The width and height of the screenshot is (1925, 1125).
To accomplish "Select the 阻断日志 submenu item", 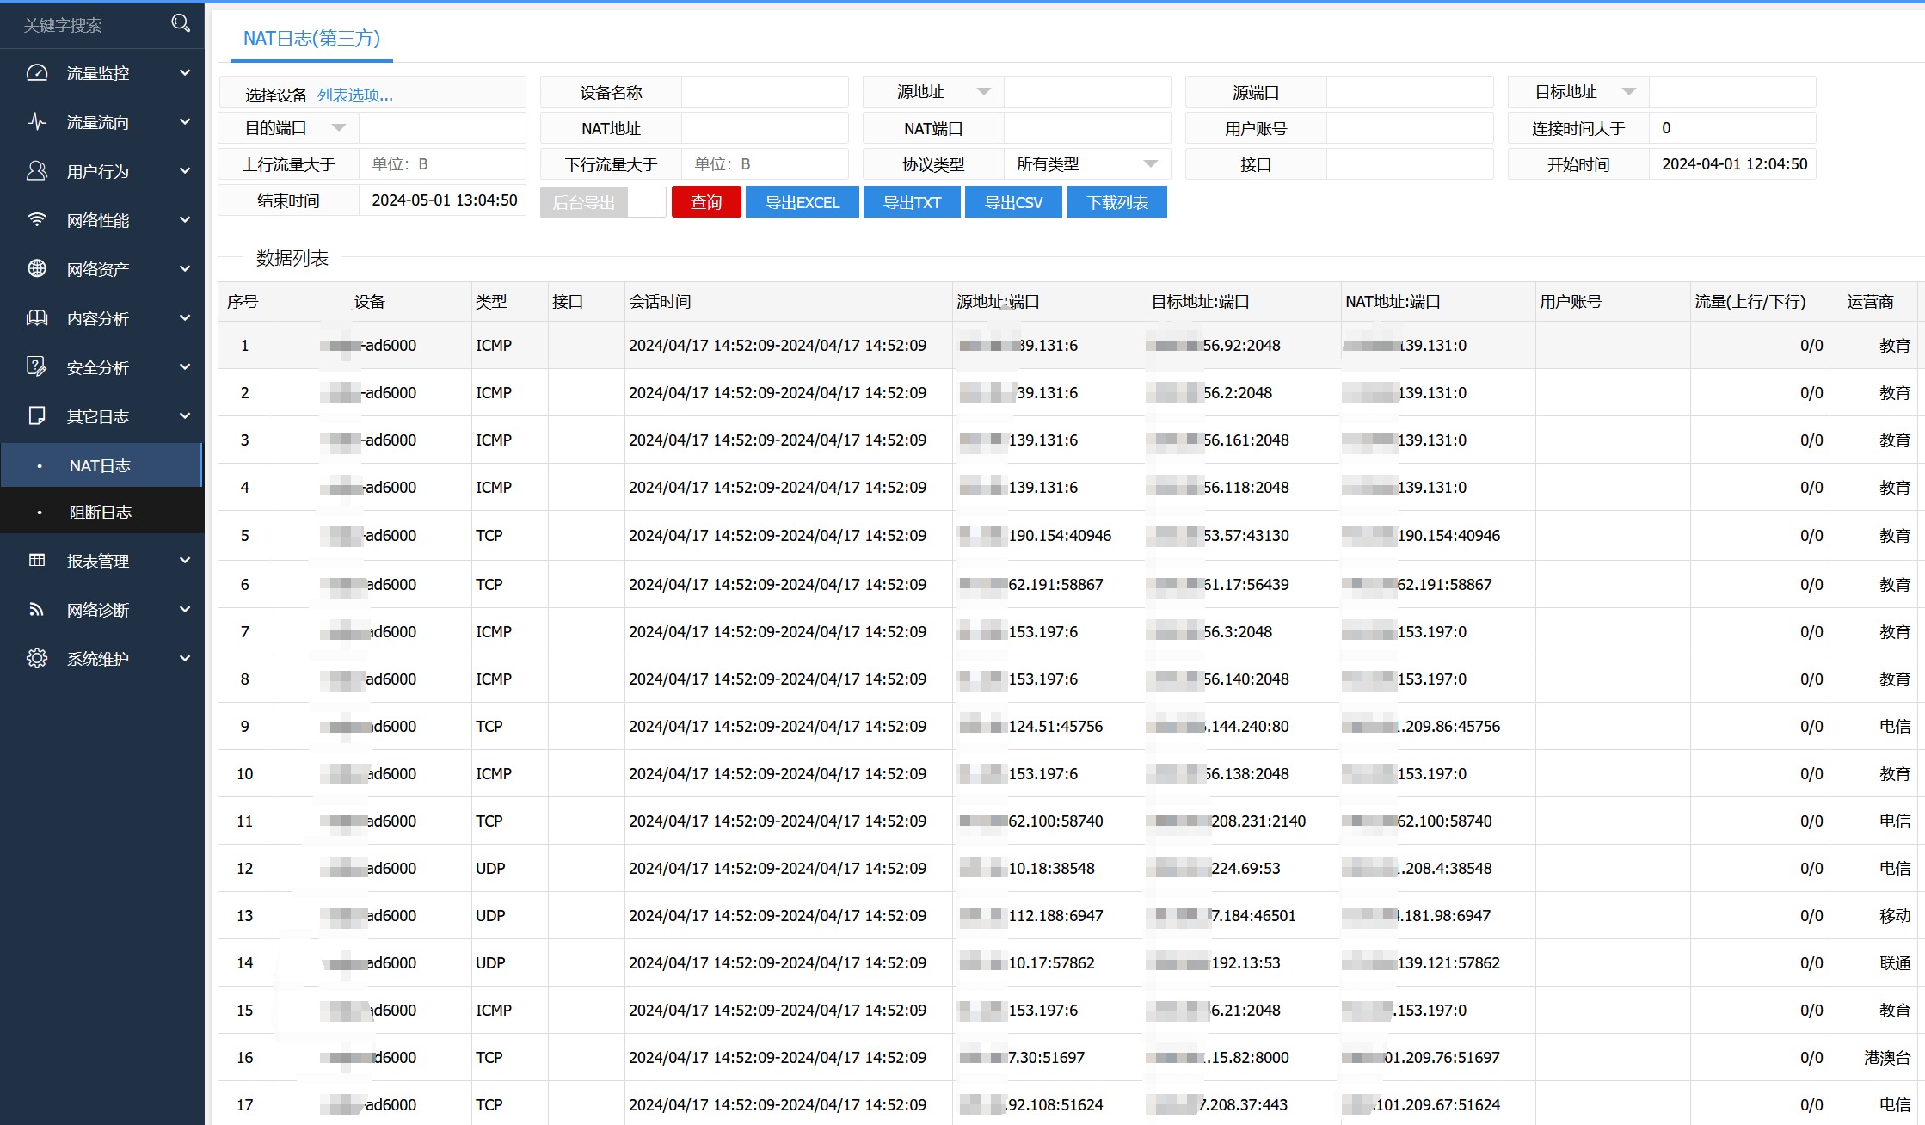I will [101, 512].
